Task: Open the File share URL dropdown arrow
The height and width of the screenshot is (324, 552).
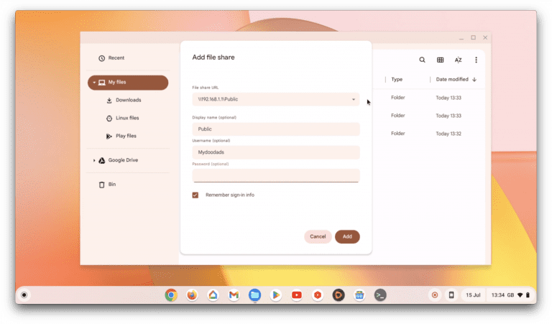Action: (x=354, y=100)
